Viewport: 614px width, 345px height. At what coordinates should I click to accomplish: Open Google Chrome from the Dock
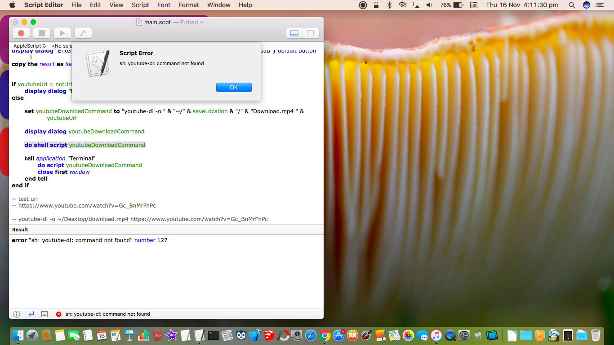coord(325,335)
